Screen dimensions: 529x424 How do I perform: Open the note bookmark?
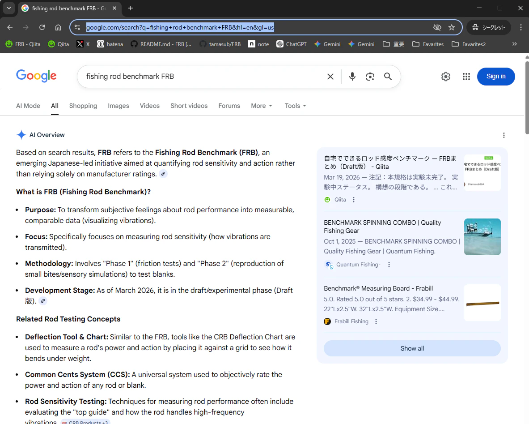(x=259, y=44)
